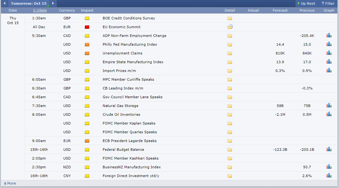Click graph icon for Natural Gas Storage
Screen dimensions: 339x188
[x=329, y=105]
